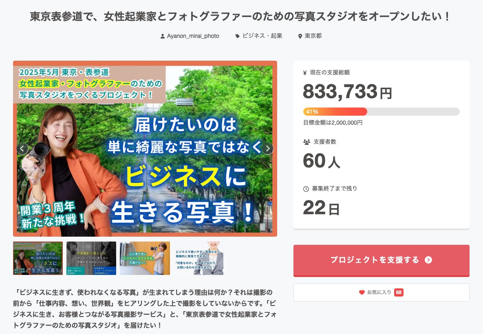Screen dimensions: 483x334
Task: Click the people icon beside 支援者数
Action: 307,142
